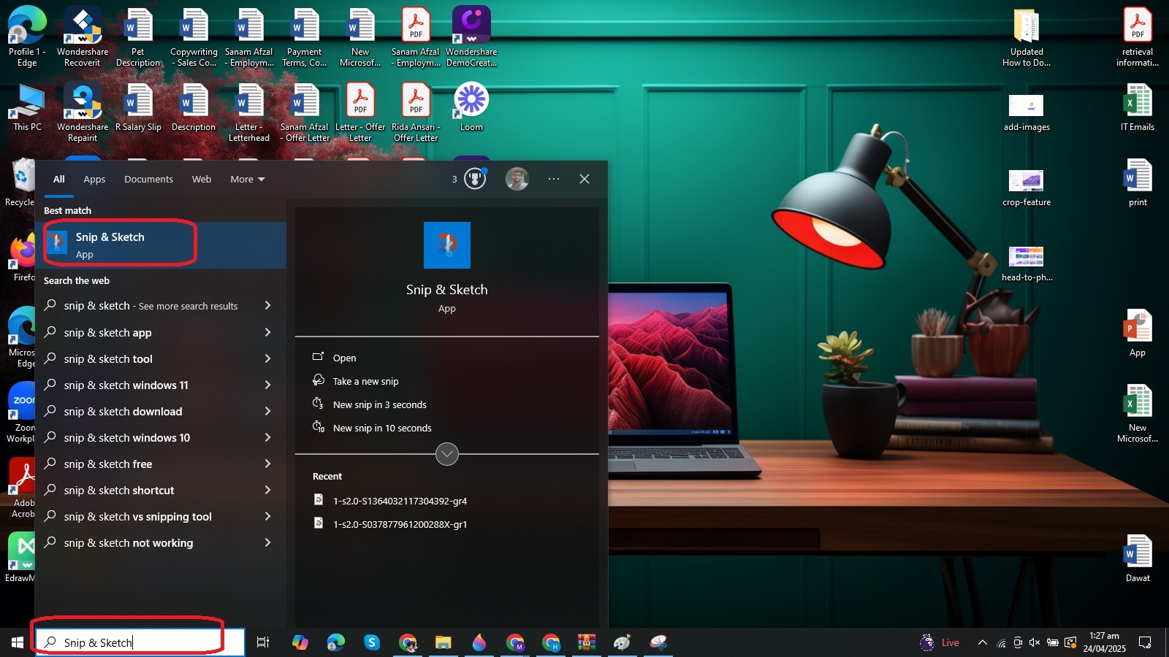Open the three-dot options menu in search
The image size is (1169, 657).
(554, 179)
